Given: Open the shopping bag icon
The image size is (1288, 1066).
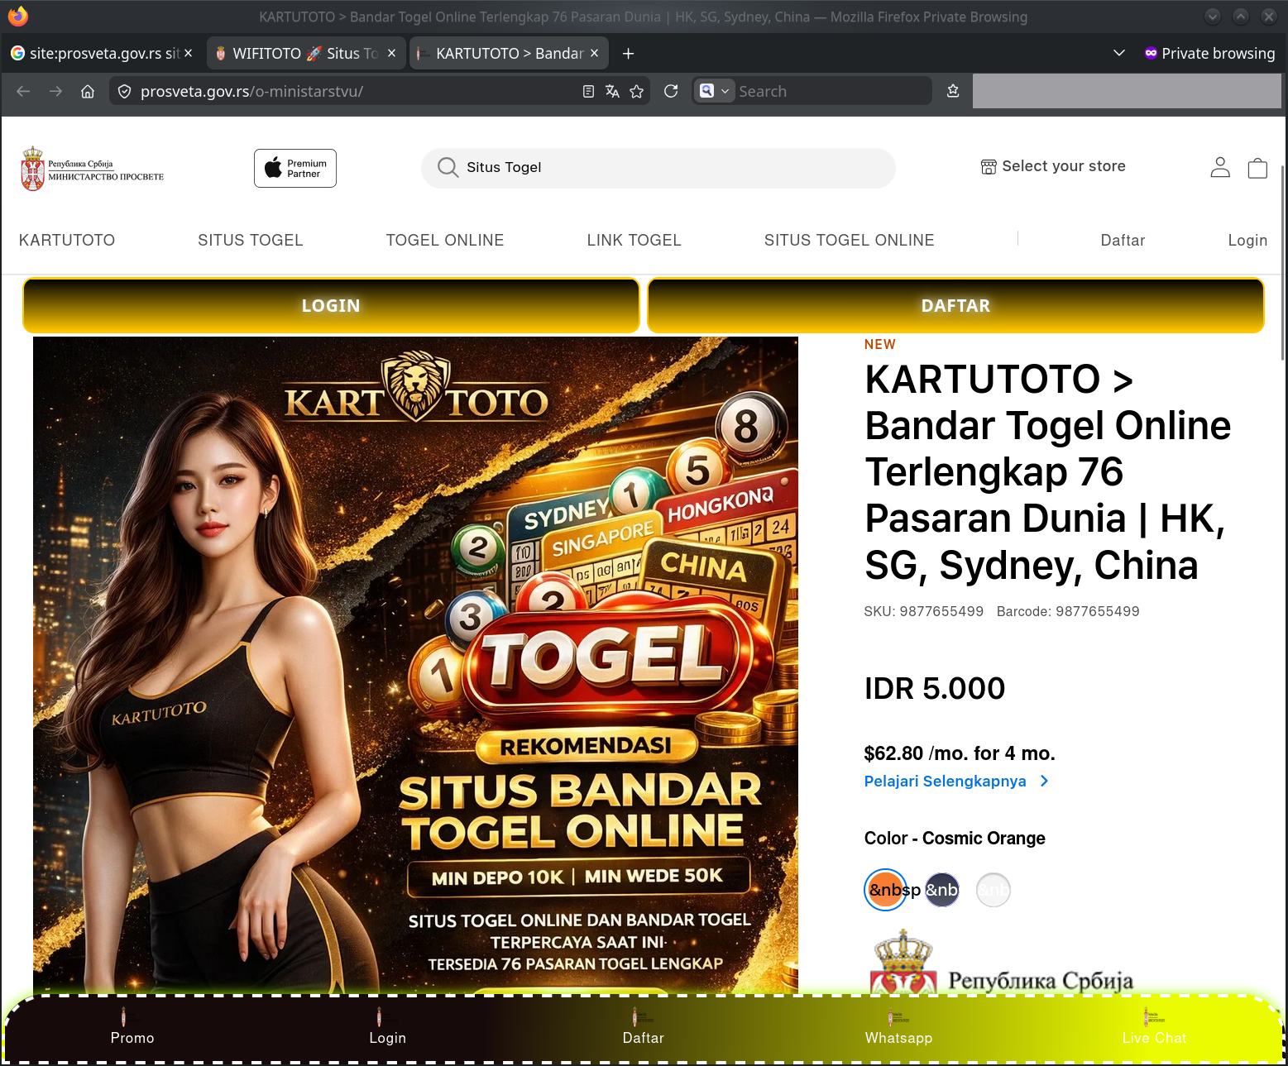Looking at the screenshot, I should [1257, 168].
